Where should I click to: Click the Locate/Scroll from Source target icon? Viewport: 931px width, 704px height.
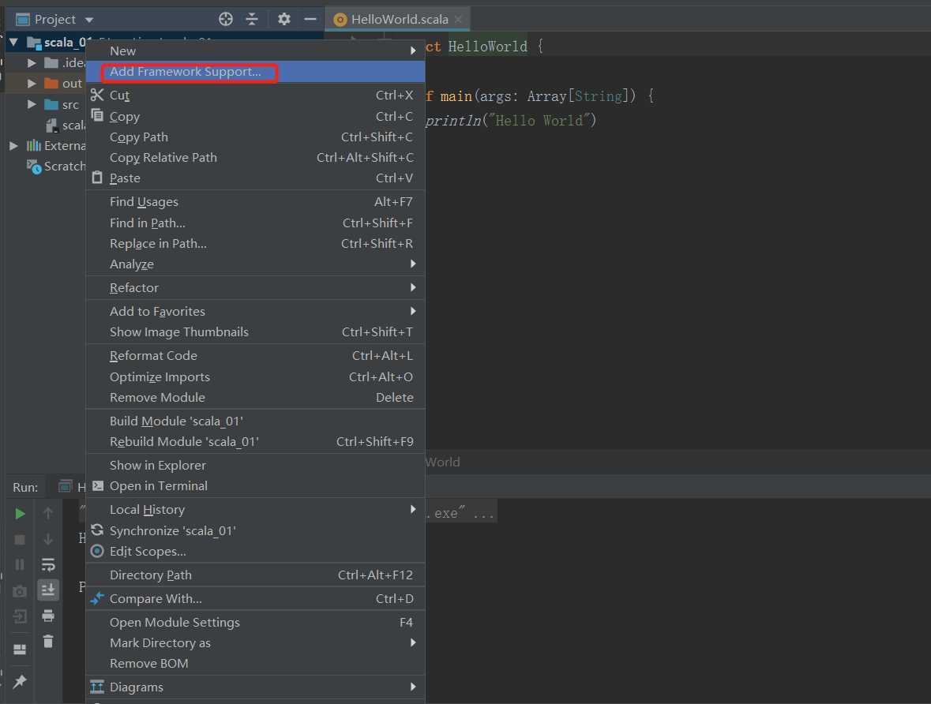click(x=226, y=19)
